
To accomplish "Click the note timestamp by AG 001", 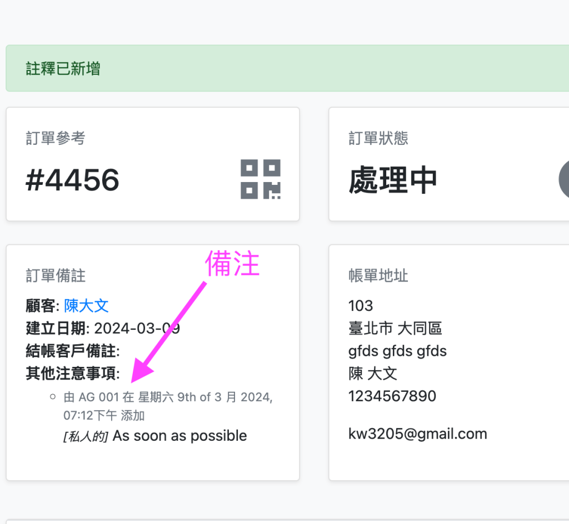I will coord(167,406).
